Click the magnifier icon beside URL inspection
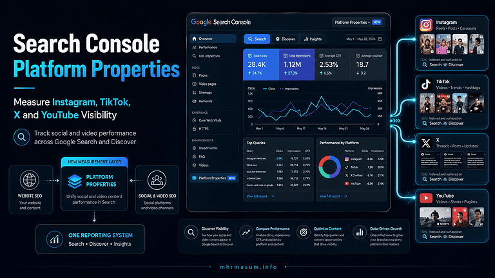Viewport: 495px width, 278px height. (194, 56)
